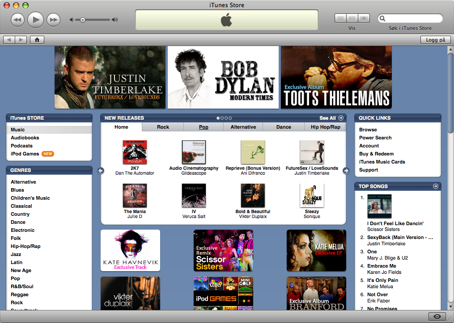Open the 2K7 album cover
454x323 pixels.
[x=135, y=152]
